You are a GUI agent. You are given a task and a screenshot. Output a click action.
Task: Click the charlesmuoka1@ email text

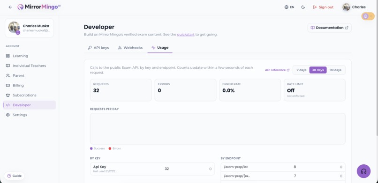37,30
